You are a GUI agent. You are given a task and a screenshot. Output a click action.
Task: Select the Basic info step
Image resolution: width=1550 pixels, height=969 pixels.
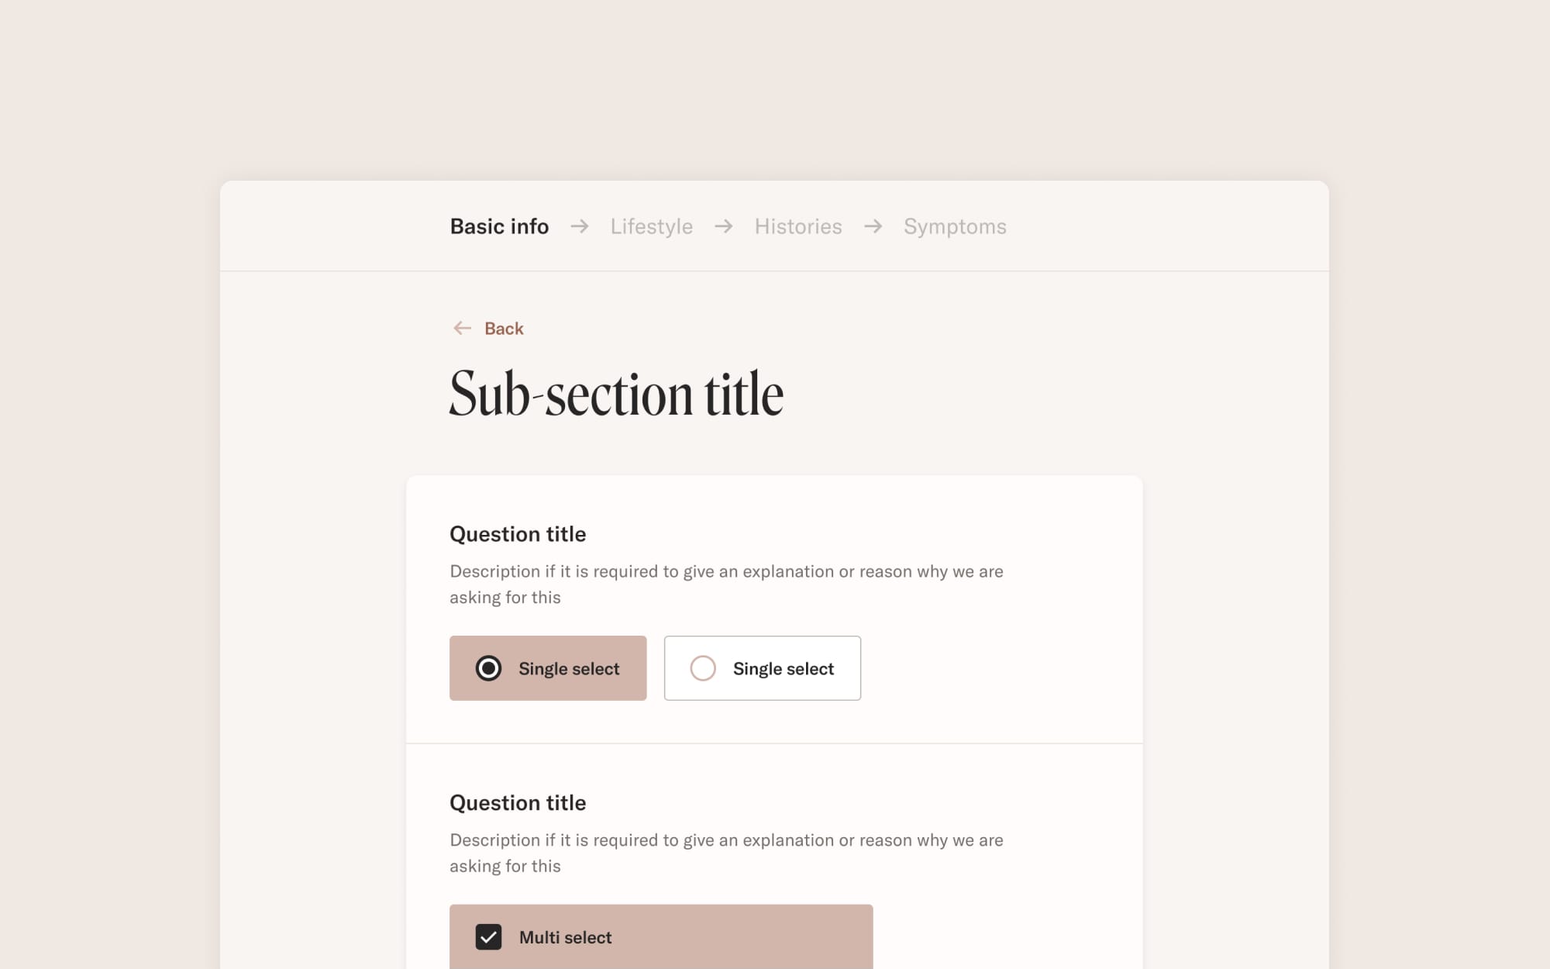[x=499, y=226]
